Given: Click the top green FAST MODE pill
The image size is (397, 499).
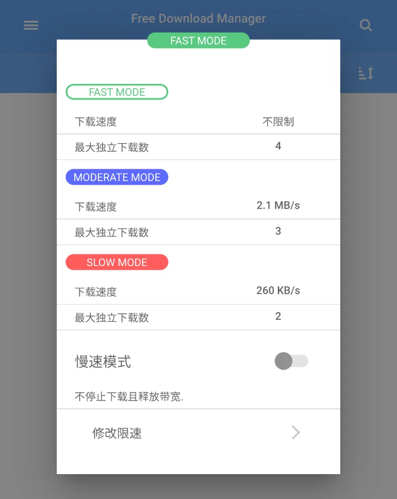Looking at the screenshot, I should [198, 41].
